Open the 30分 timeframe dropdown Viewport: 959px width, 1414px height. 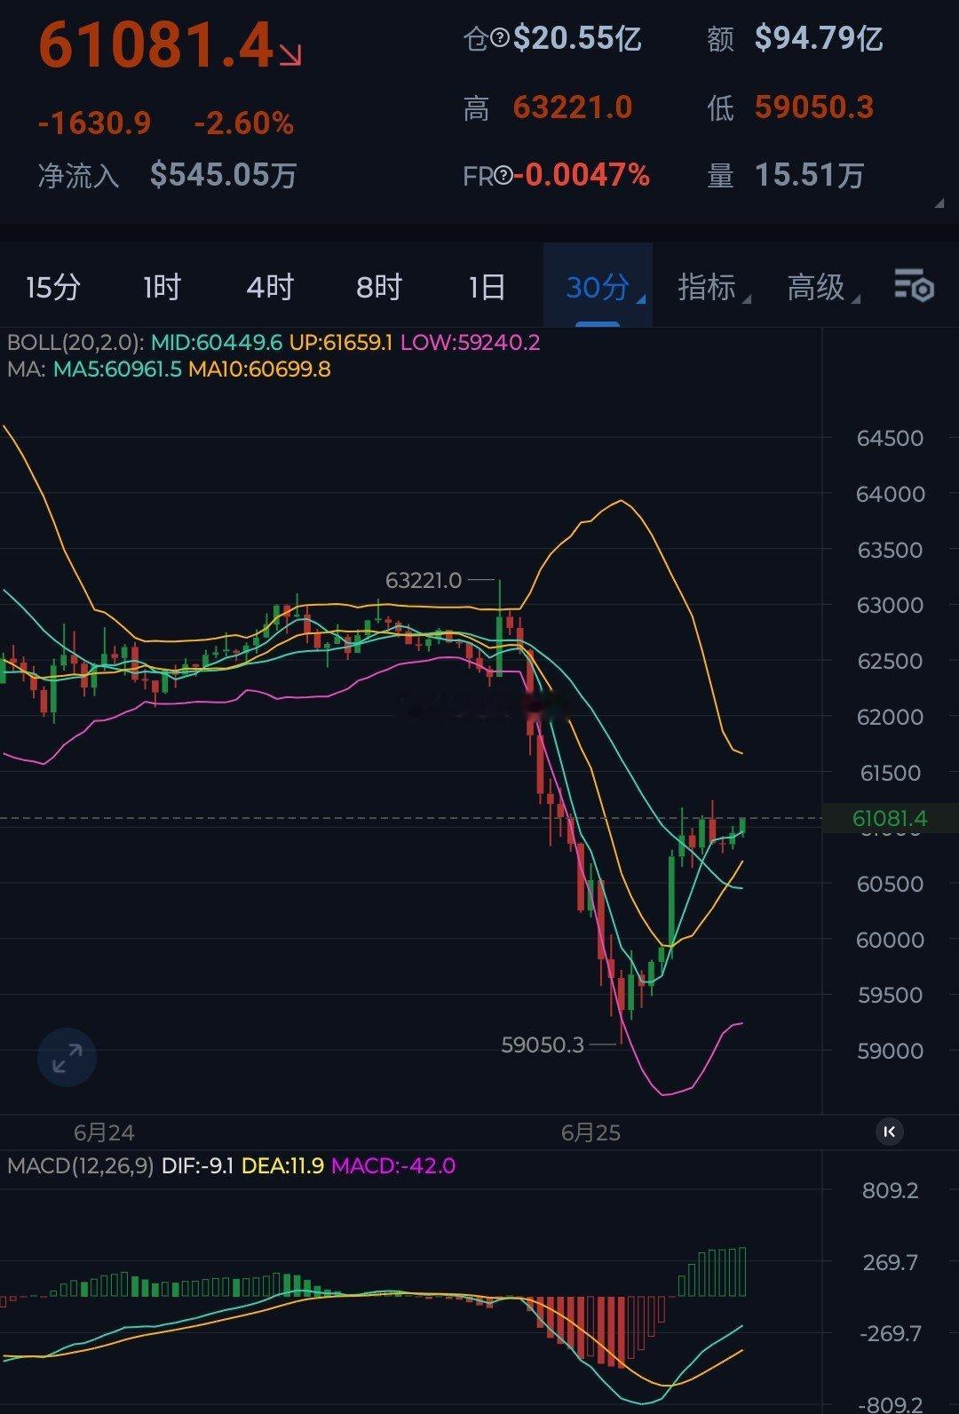[598, 286]
